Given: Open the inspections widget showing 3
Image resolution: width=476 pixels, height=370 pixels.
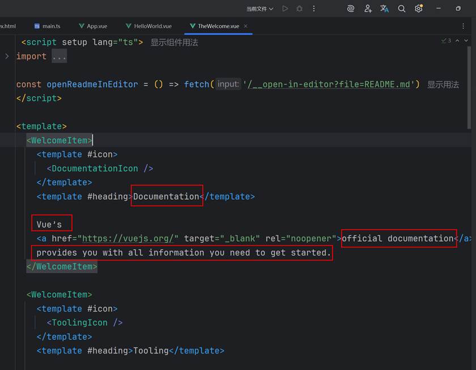Looking at the screenshot, I should (x=447, y=40).
